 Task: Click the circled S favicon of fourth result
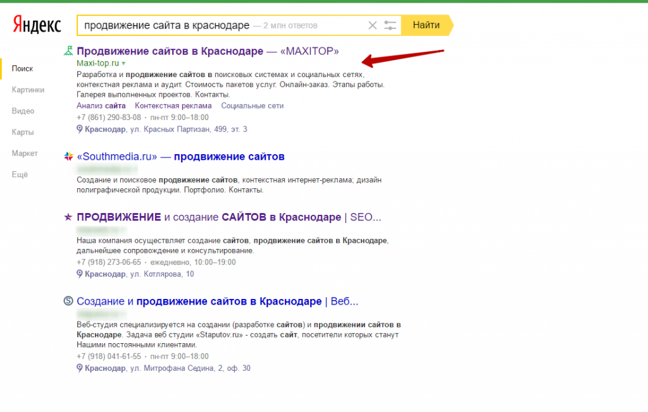click(68, 301)
